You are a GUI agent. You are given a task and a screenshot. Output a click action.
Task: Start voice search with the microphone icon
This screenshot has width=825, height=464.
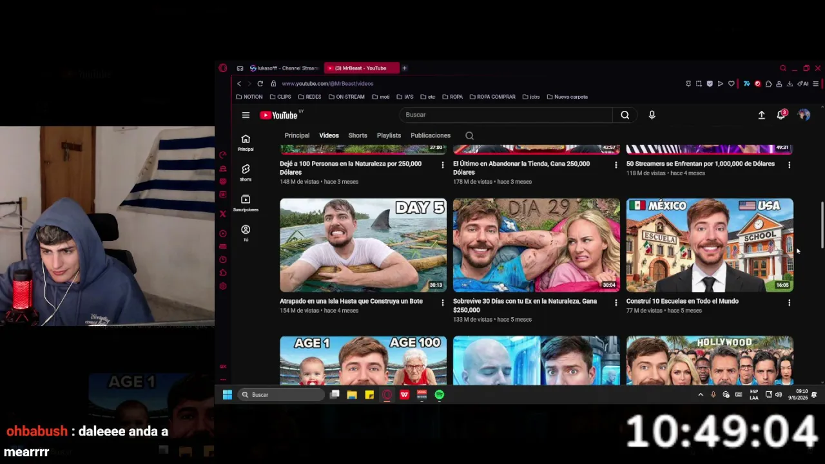click(x=652, y=115)
